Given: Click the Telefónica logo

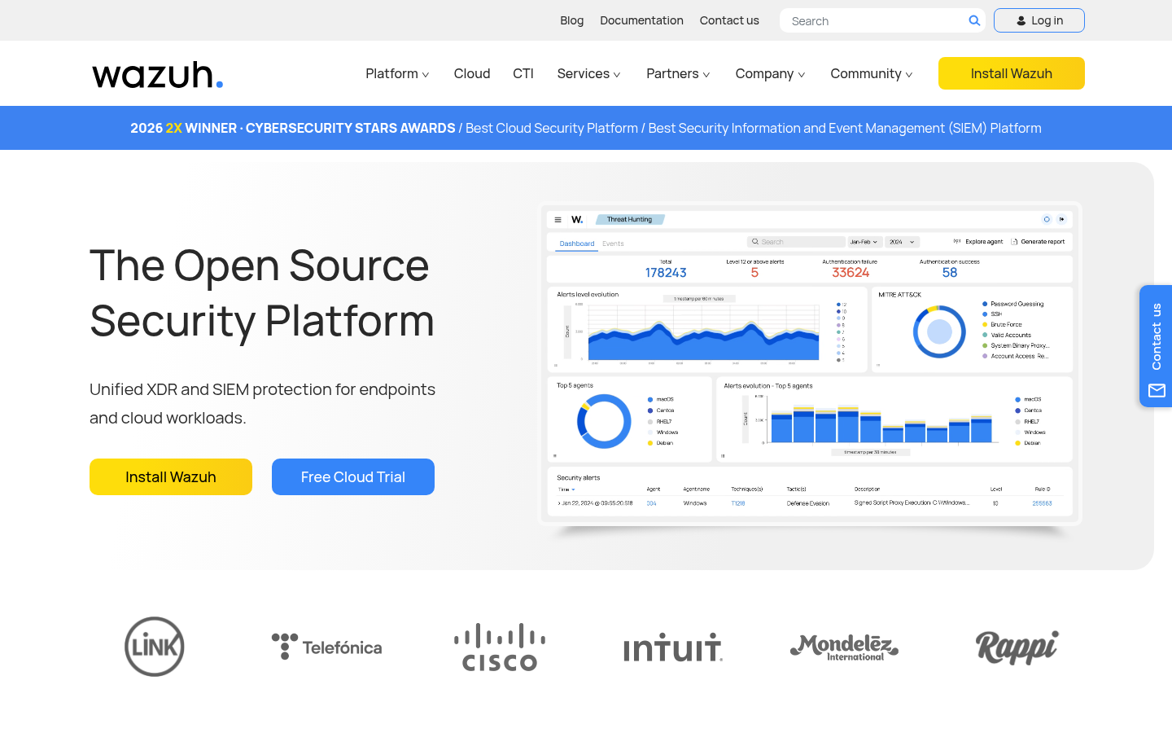Looking at the screenshot, I should coord(326,647).
